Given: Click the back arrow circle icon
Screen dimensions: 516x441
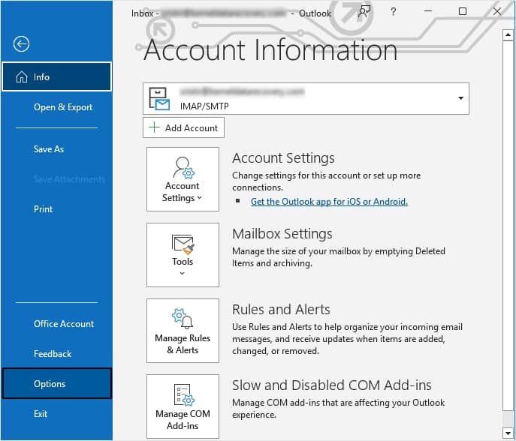Looking at the screenshot, I should point(21,43).
